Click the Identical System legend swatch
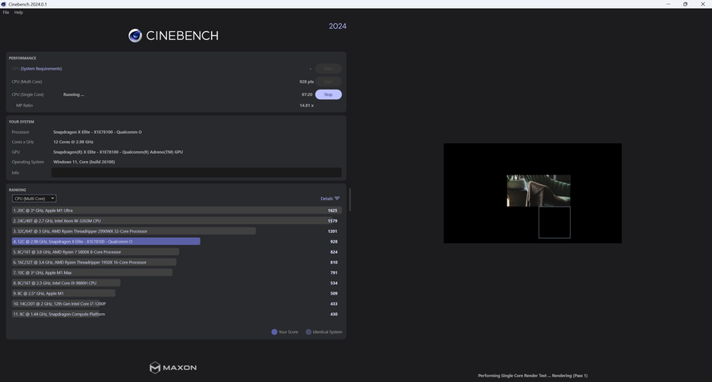Image resolution: width=712 pixels, height=382 pixels. [x=308, y=332]
